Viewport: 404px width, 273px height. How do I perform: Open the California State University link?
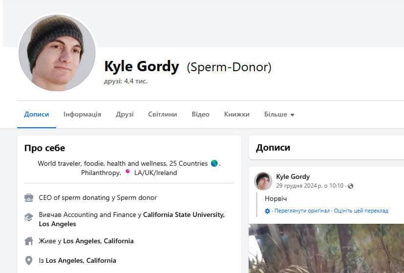pos(183,214)
